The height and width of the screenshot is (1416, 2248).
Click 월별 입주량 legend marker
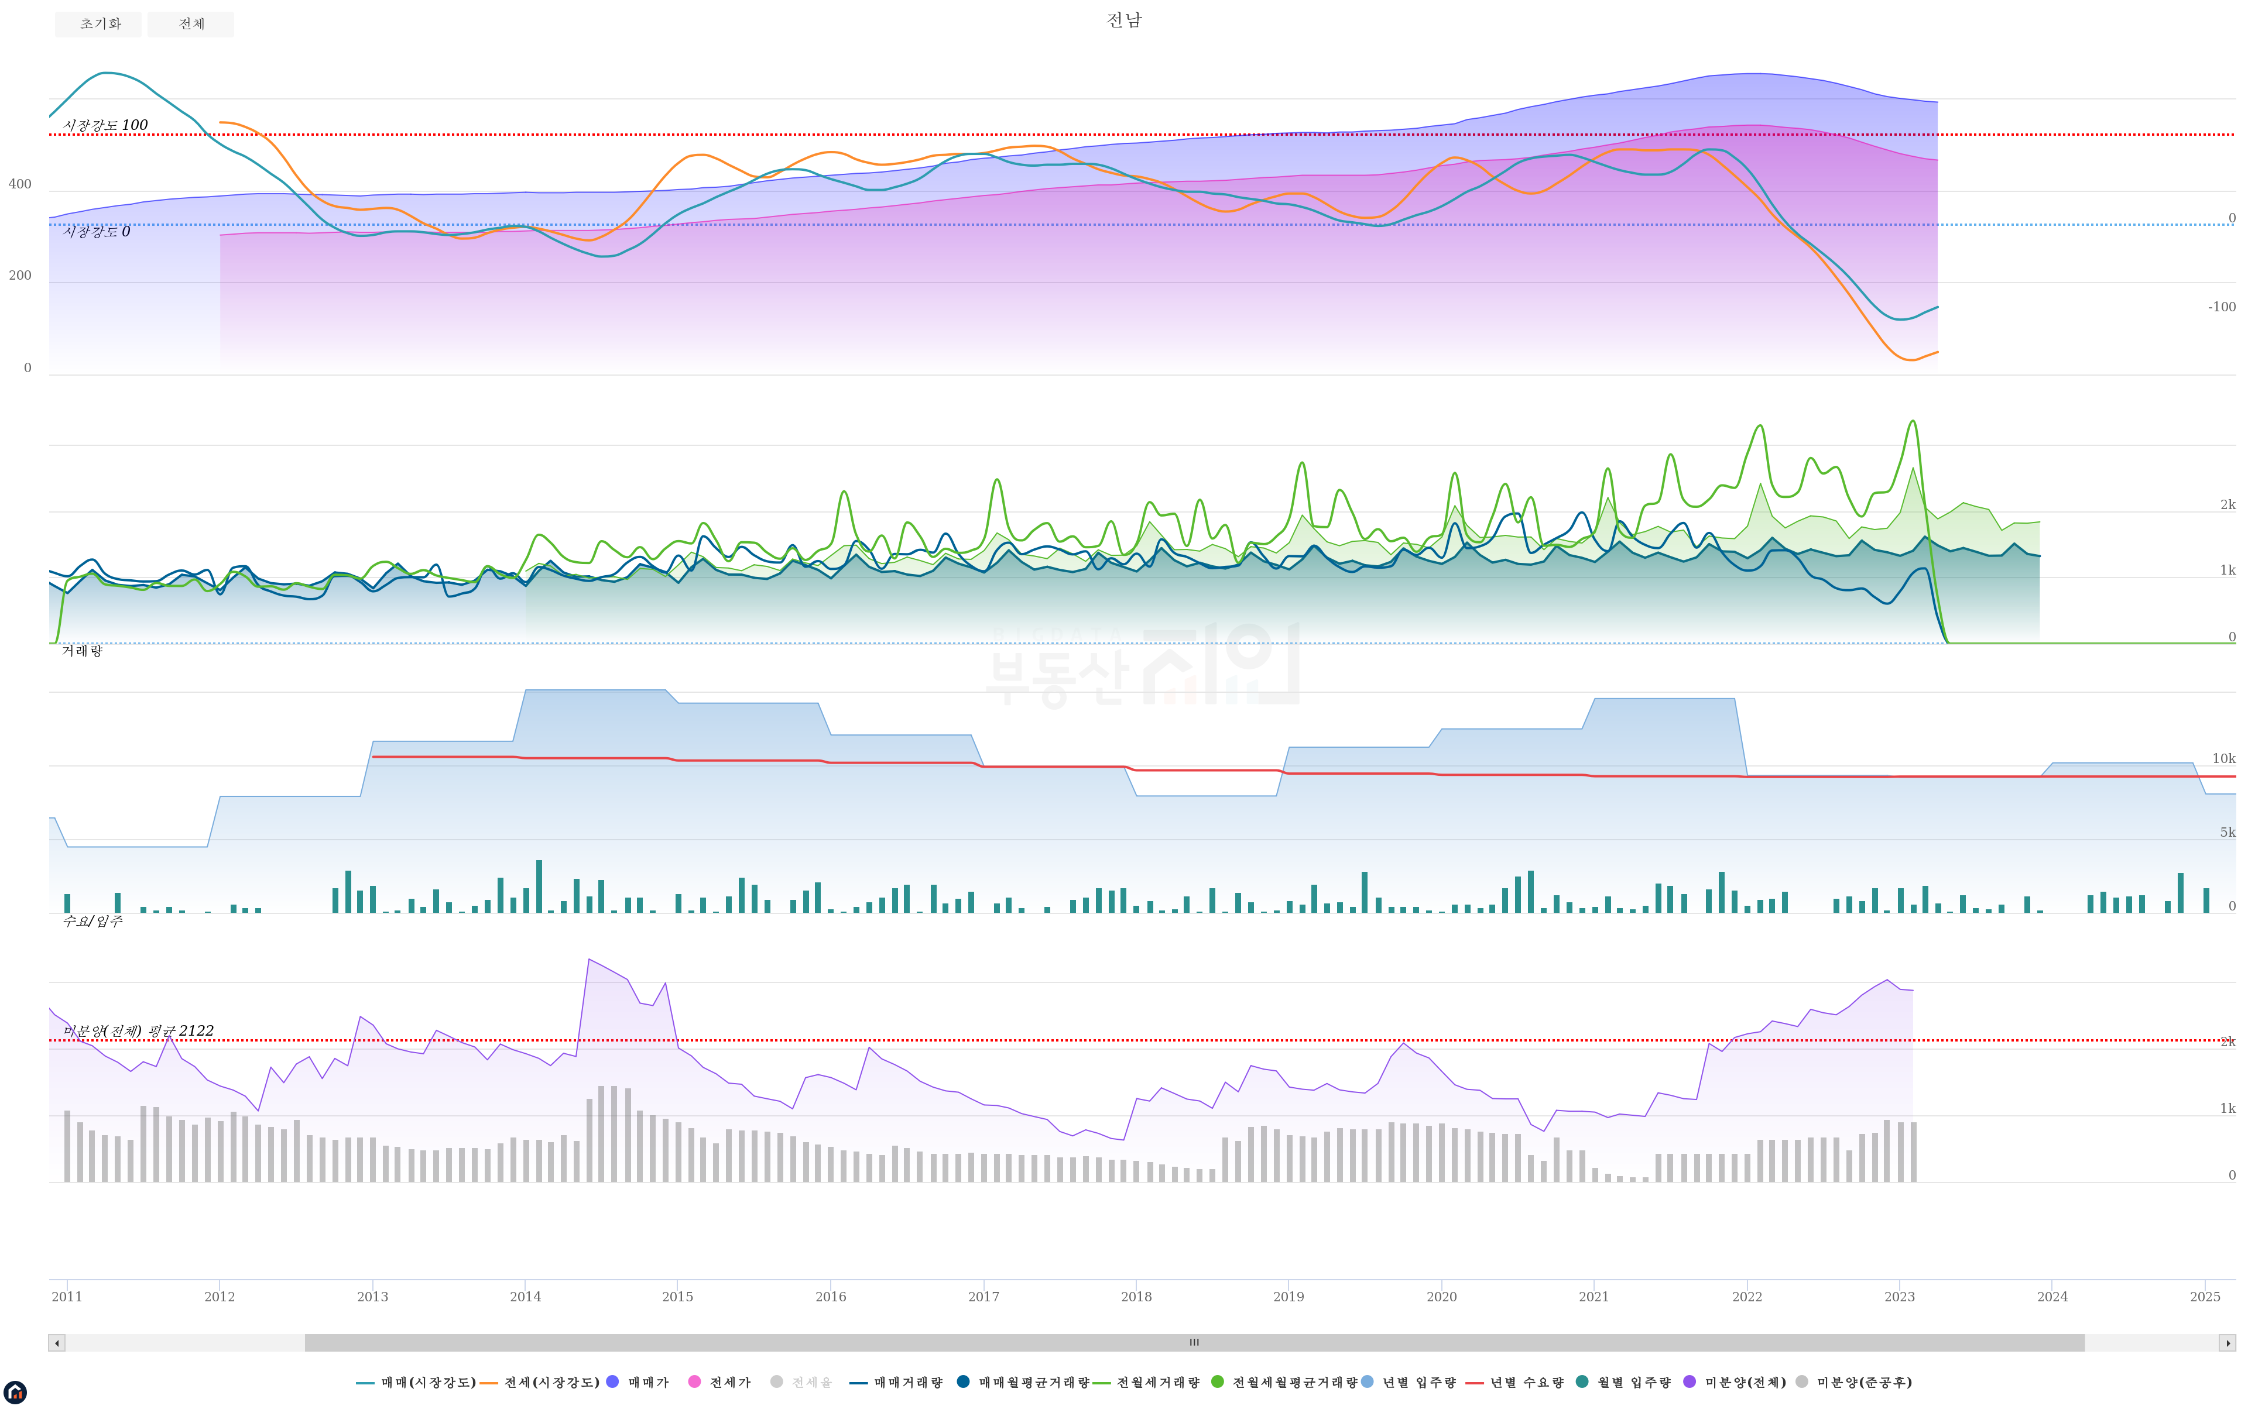pos(1581,1381)
